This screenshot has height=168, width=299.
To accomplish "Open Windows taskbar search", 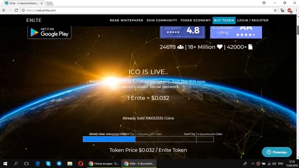I will [x=16, y=164].
